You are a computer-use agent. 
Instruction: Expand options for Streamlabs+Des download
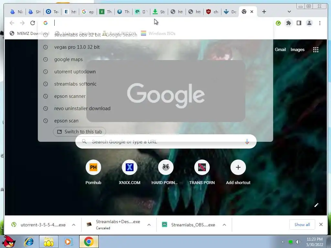[149, 225]
